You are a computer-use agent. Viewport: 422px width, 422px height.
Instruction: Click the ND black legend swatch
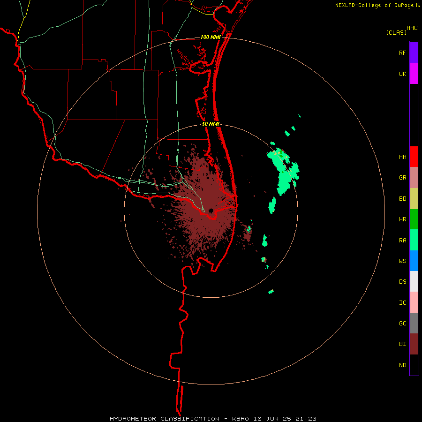[414, 365]
